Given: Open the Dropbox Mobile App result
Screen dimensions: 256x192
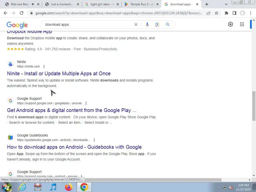Looking at the screenshot, I should tap(29, 31).
